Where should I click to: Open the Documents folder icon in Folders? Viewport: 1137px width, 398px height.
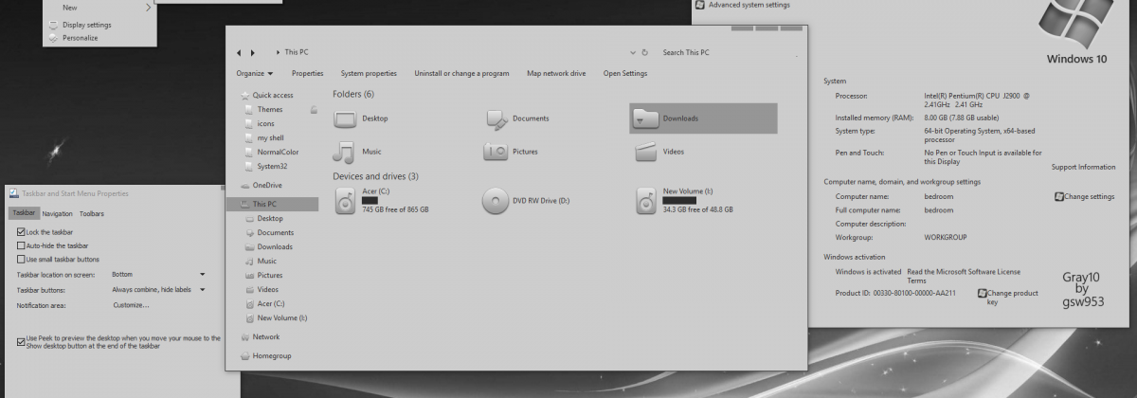497,118
